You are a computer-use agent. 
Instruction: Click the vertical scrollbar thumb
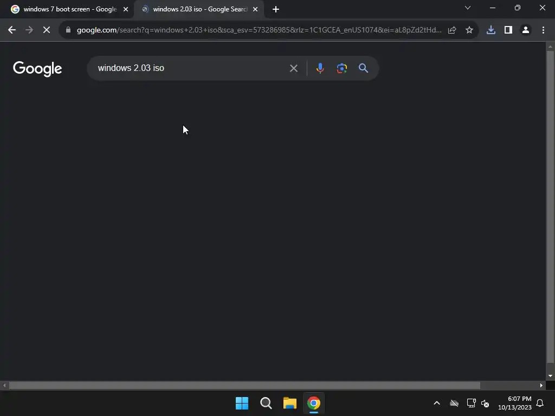click(x=550, y=207)
